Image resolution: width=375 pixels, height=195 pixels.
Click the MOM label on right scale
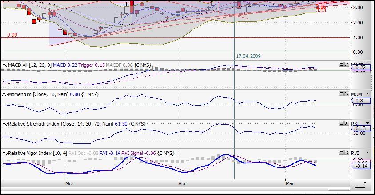tap(357, 94)
